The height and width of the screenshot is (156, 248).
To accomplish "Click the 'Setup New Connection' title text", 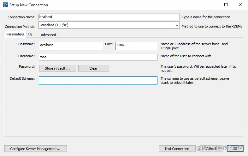I will coord(29,5).
